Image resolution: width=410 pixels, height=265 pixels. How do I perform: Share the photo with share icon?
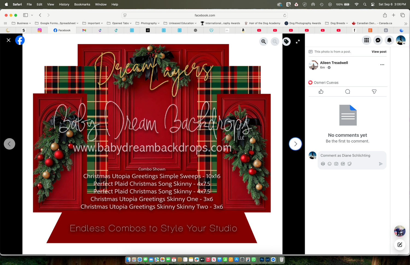[x=374, y=92]
